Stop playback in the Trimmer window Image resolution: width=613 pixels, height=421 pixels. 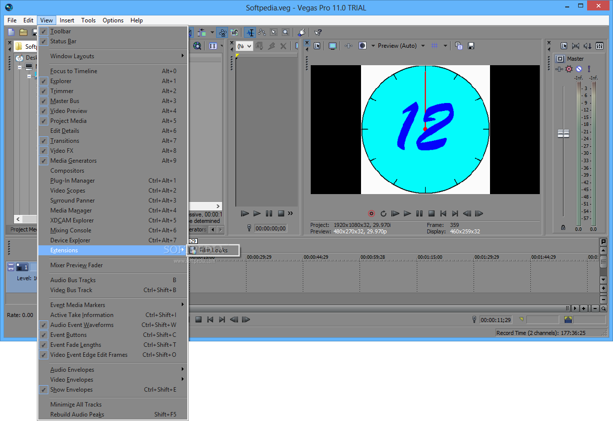[281, 213]
